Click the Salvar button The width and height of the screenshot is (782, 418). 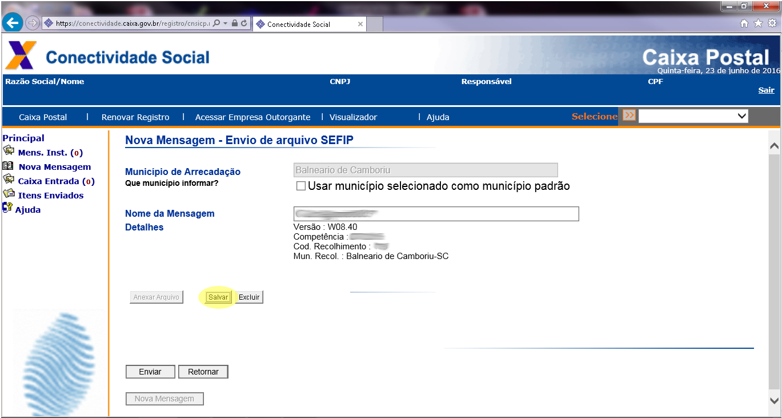(218, 297)
